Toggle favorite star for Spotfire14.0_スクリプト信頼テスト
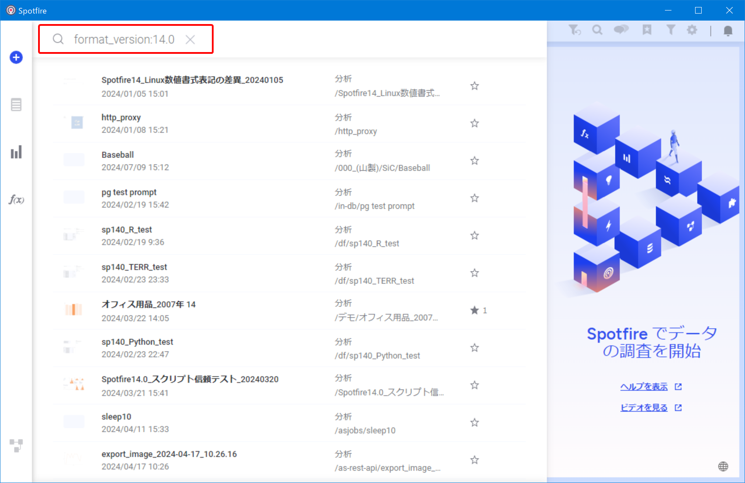The width and height of the screenshot is (745, 483). coord(474,385)
